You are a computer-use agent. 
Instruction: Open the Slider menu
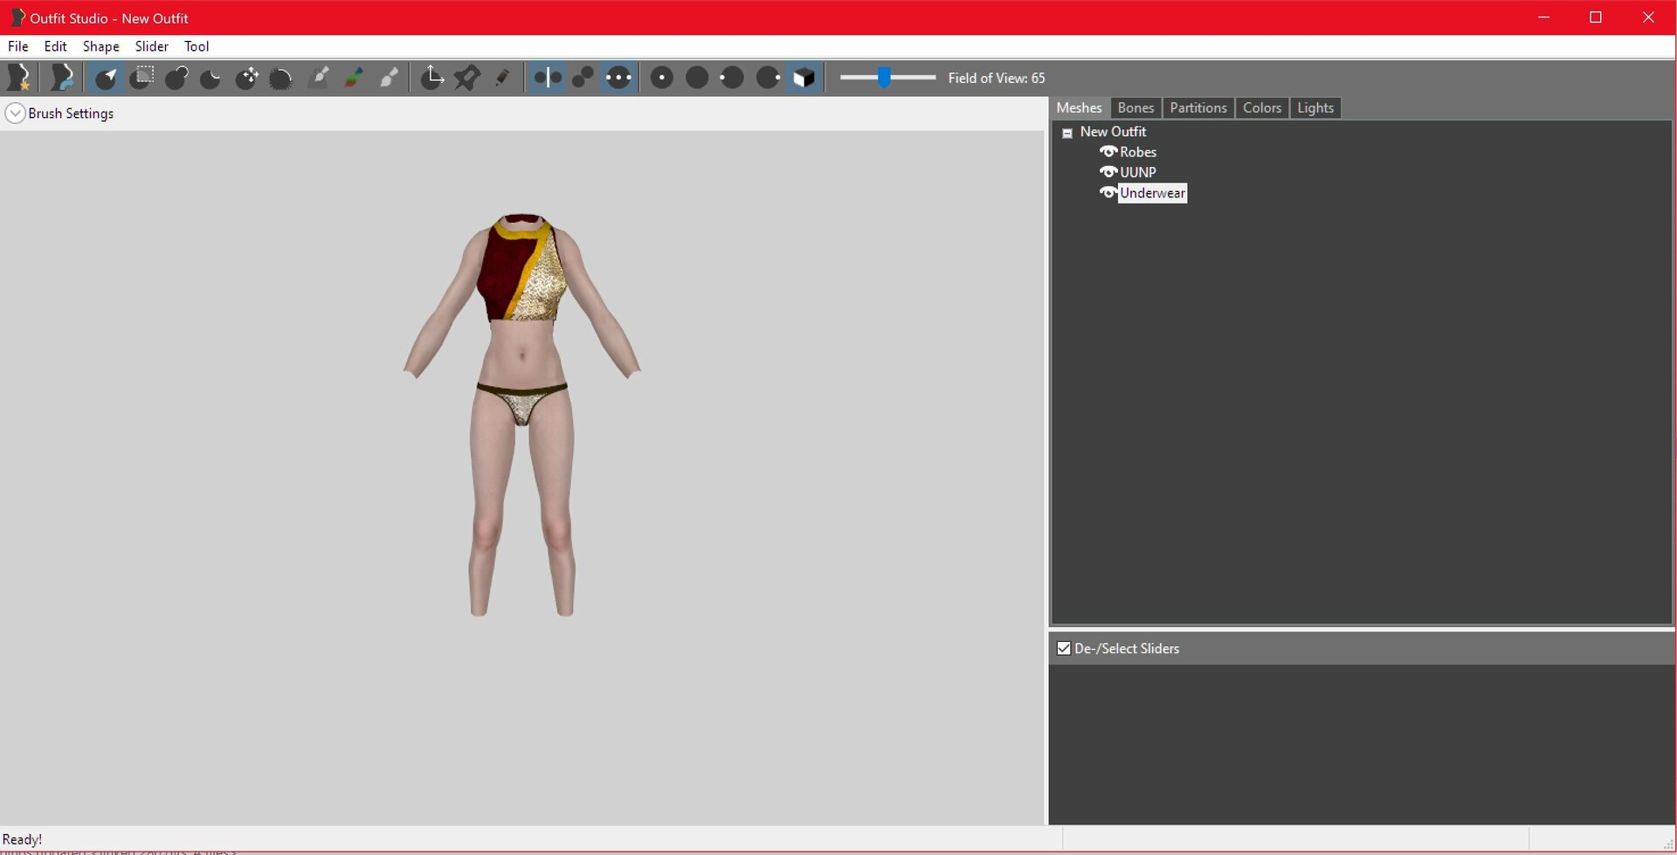[x=151, y=46]
